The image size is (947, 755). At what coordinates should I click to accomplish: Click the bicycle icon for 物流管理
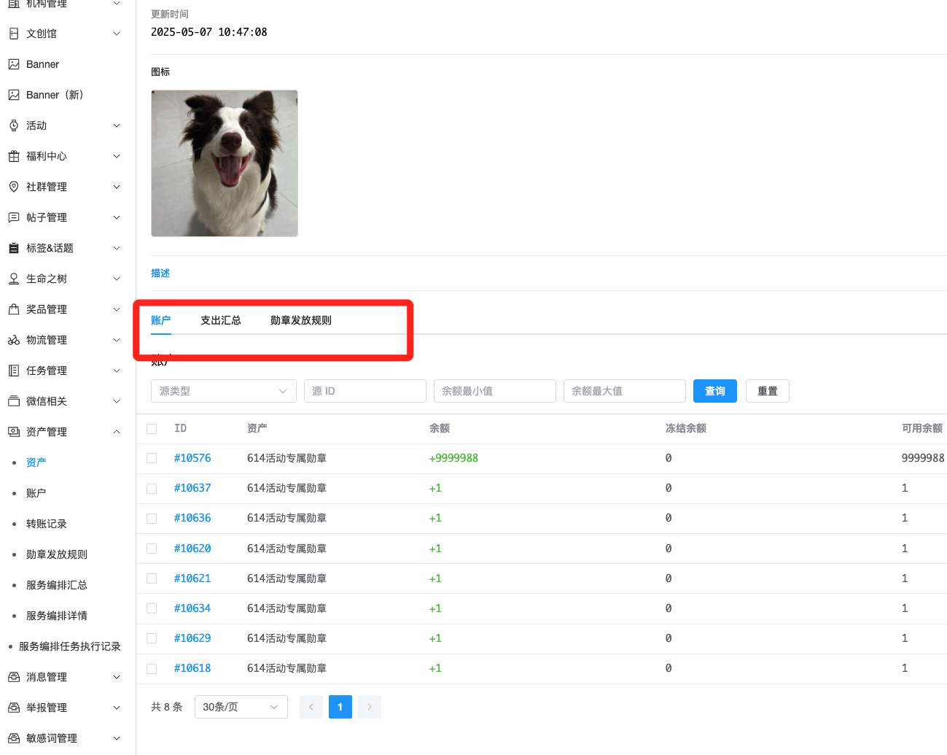[14, 340]
